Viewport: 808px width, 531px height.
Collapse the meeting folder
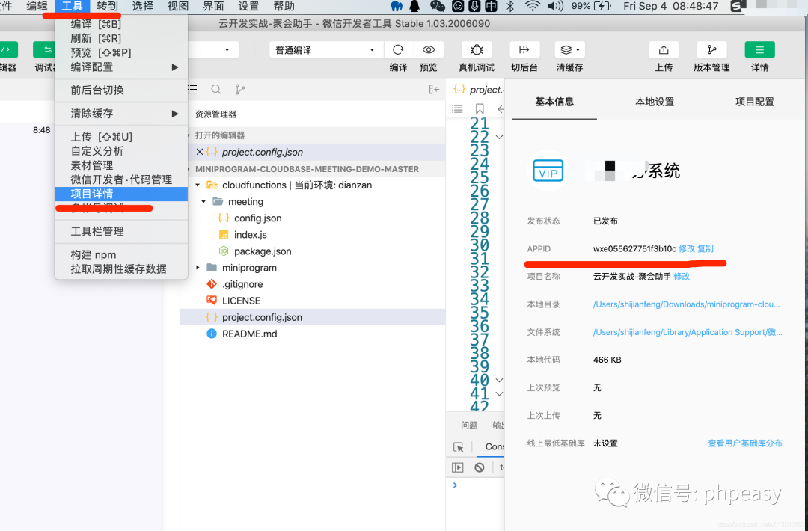pos(203,201)
